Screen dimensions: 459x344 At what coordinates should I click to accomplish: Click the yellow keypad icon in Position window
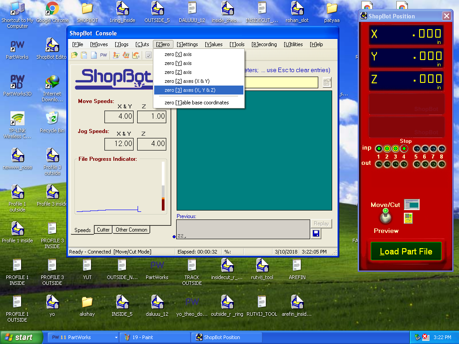tap(408, 218)
